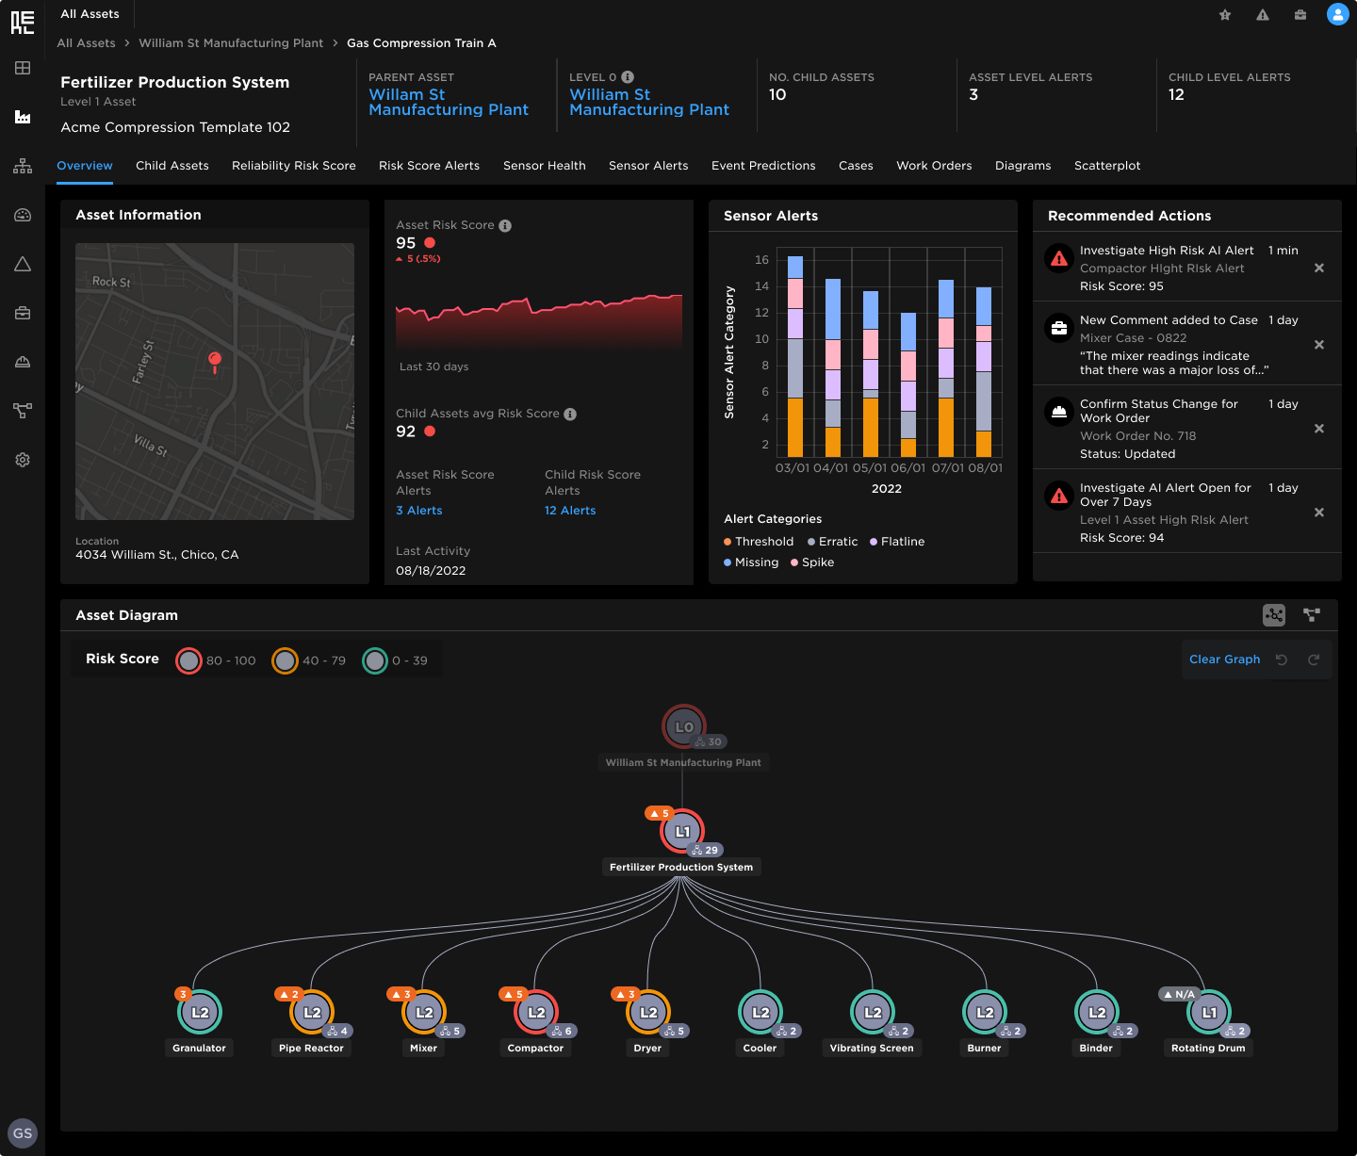The height and width of the screenshot is (1156, 1357).
Task: Select the Compactor node in diagram
Action: (536, 1013)
